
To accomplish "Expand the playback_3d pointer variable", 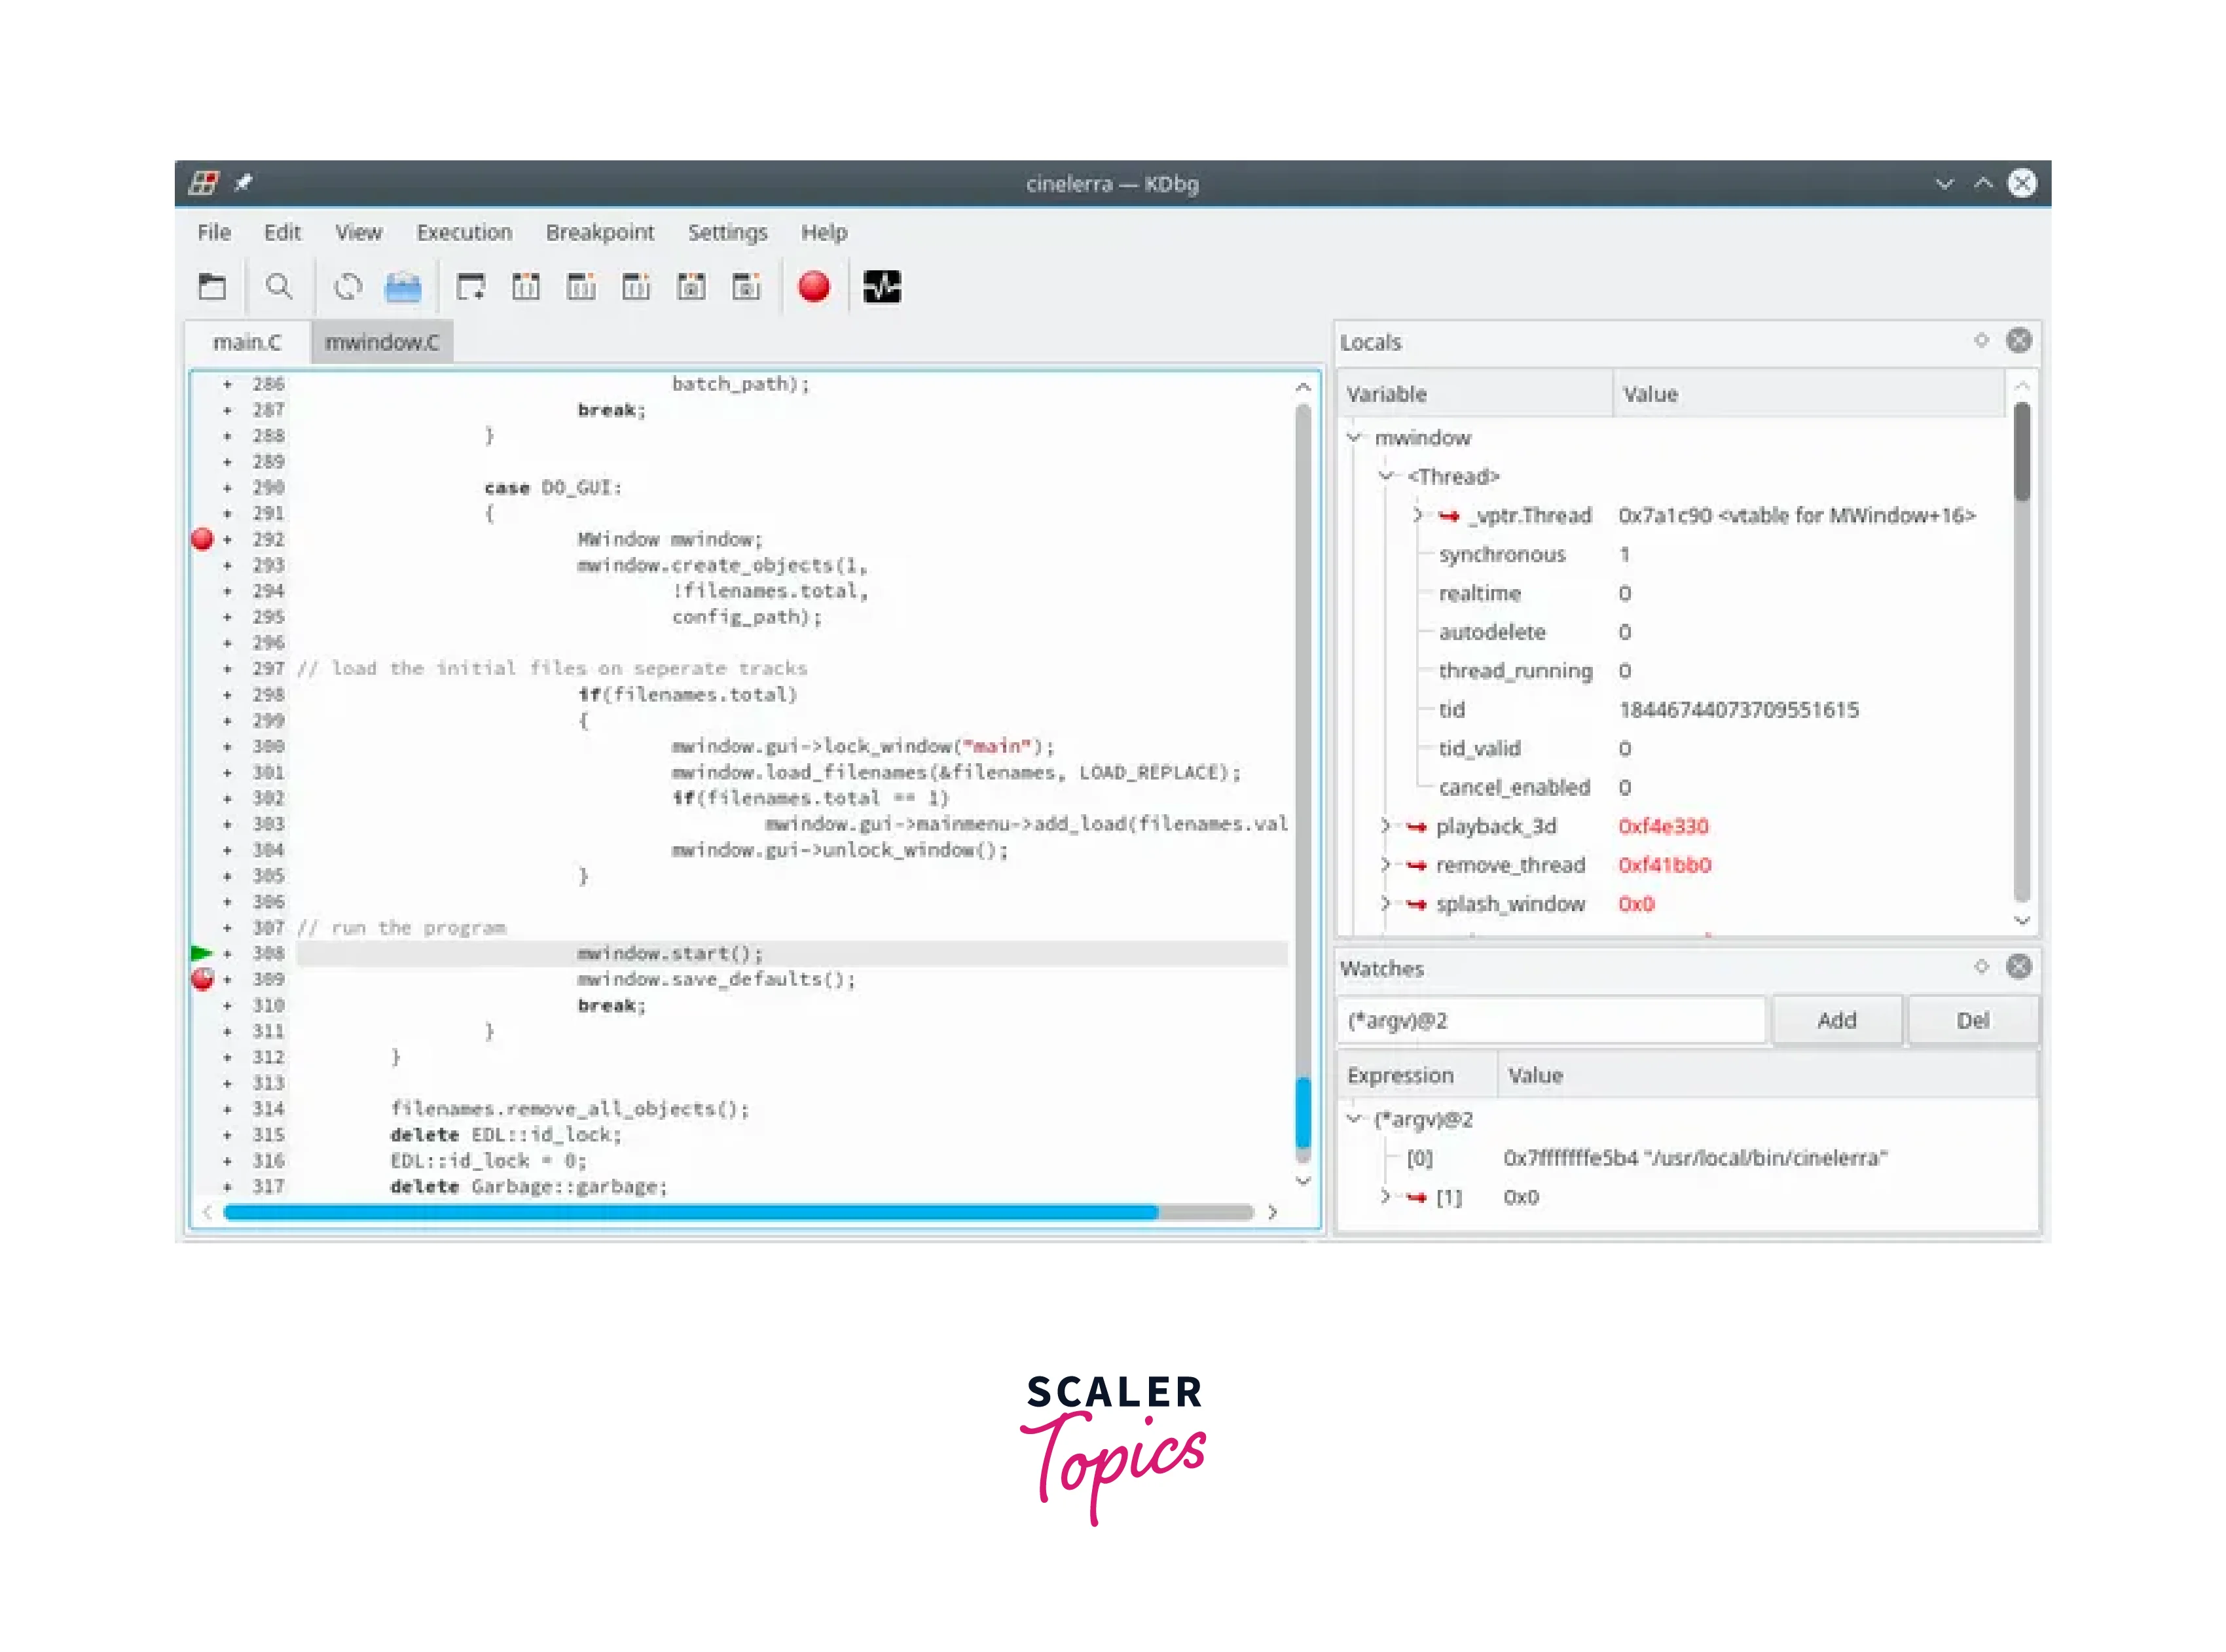I will pyautogui.click(x=1385, y=826).
